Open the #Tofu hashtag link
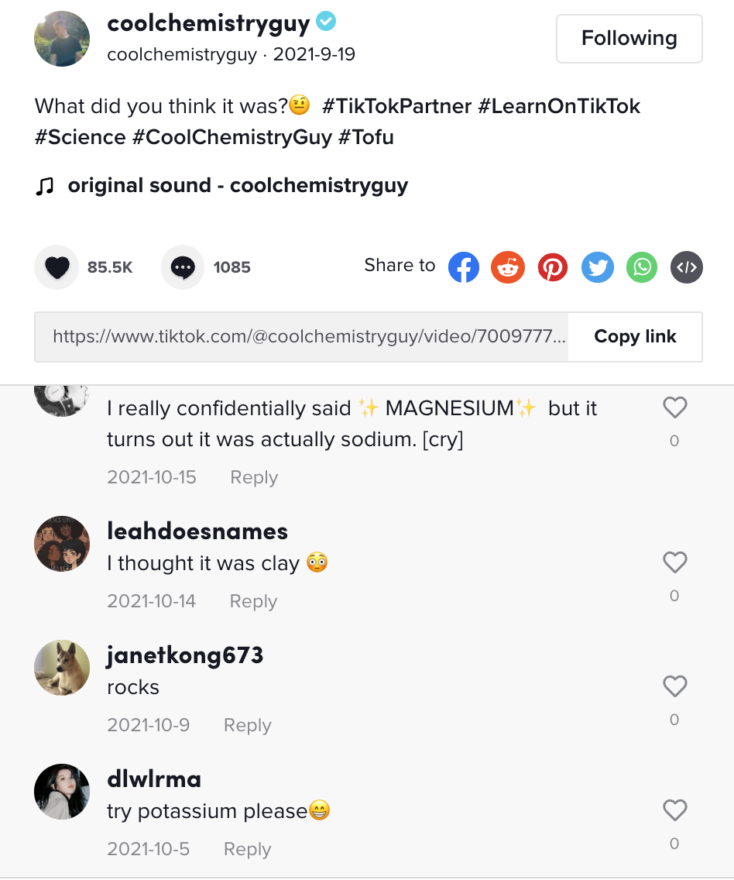 [366, 137]
